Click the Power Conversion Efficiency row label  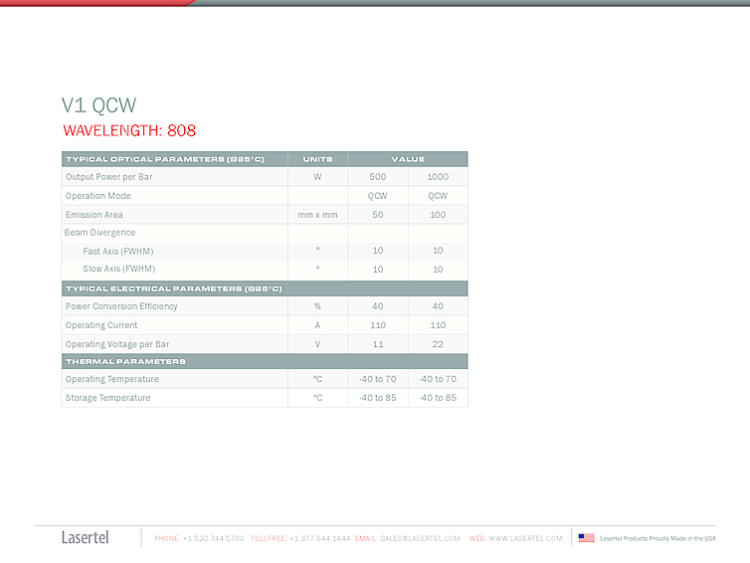pos(121,306)
